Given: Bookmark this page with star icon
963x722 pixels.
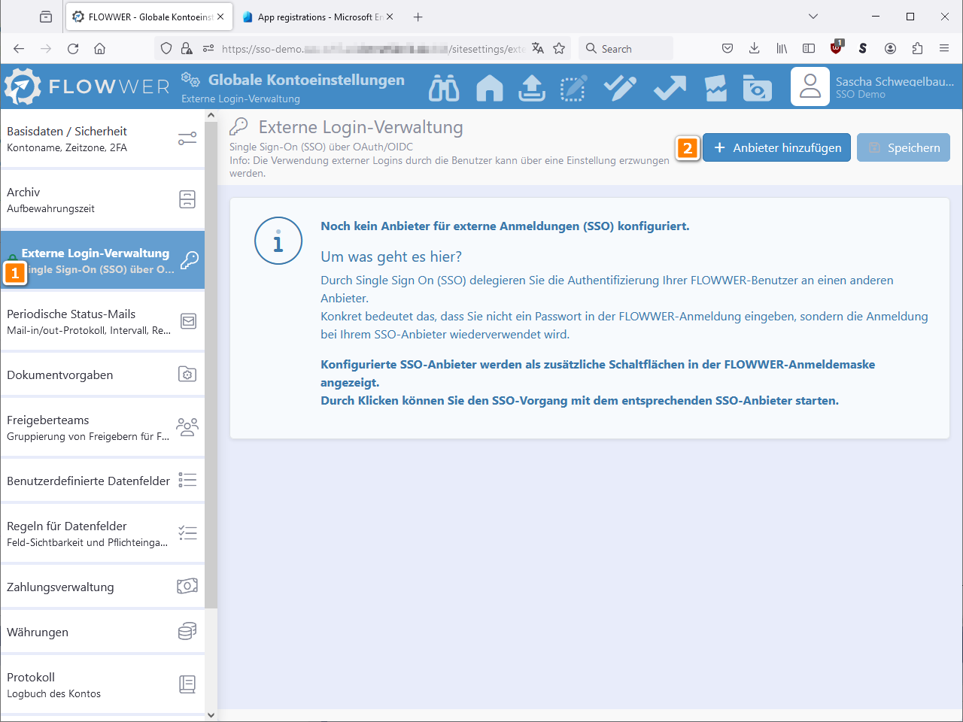Looking at the screenshot, I should (x=559, y=49).
